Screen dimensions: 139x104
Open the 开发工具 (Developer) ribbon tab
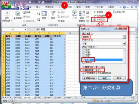tap(98, 7)
